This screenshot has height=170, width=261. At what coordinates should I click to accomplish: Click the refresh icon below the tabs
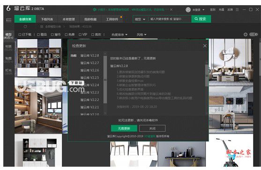[x=25, y=27]
